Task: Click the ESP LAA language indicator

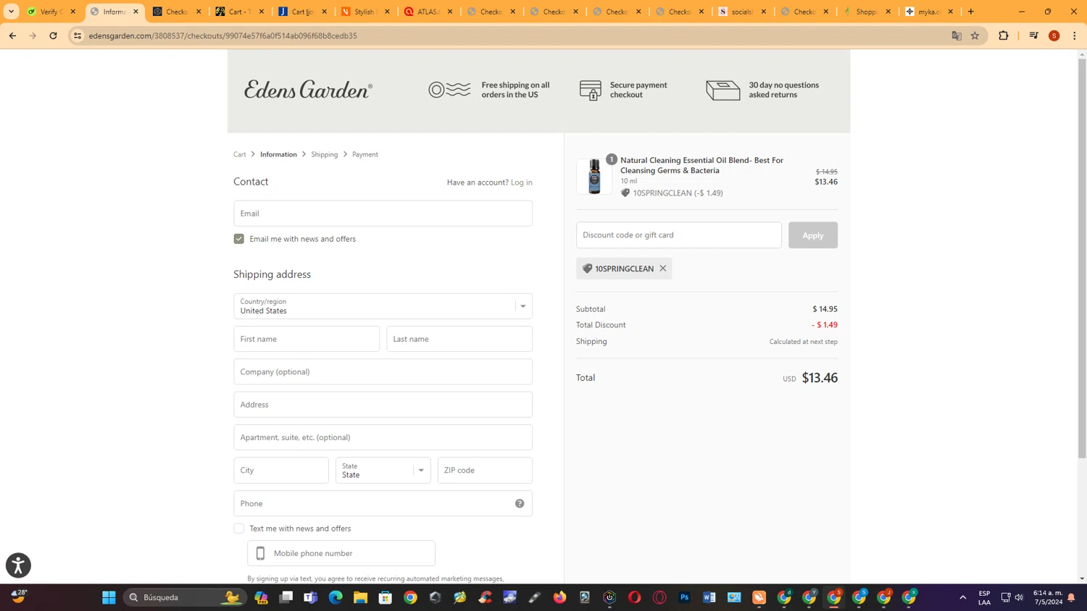Action: [x=984, y=597]
